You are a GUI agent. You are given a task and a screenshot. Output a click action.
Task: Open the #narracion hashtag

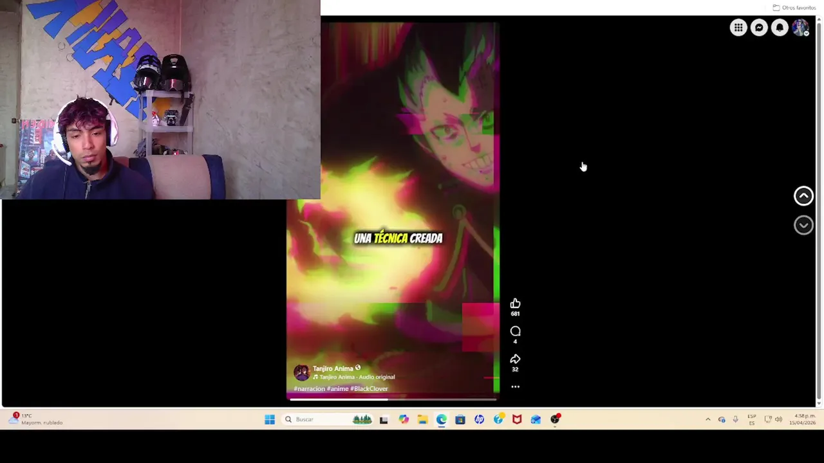coord(310,388)
